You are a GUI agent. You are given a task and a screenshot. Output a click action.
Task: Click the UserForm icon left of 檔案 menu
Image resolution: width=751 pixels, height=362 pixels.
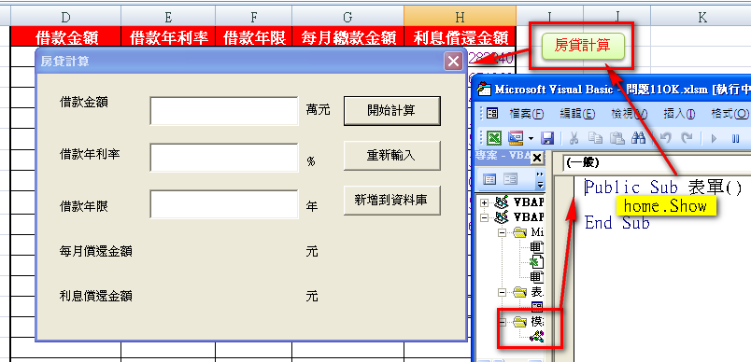point(492,113)
